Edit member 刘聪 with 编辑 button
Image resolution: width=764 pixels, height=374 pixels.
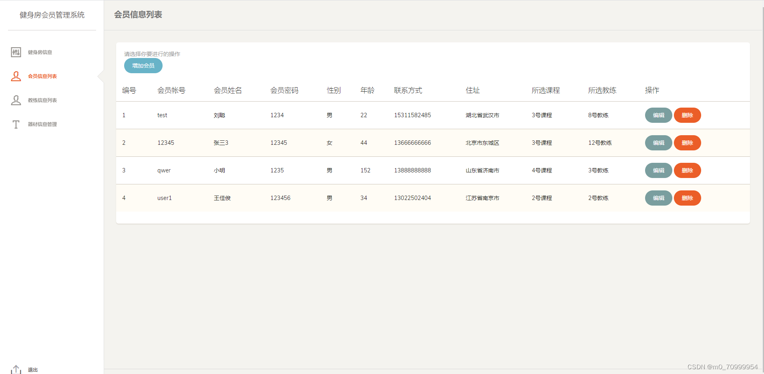(x=658, y=115)
